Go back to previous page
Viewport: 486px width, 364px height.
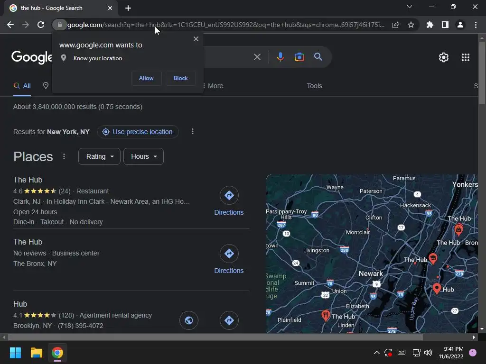coord(10,25)
